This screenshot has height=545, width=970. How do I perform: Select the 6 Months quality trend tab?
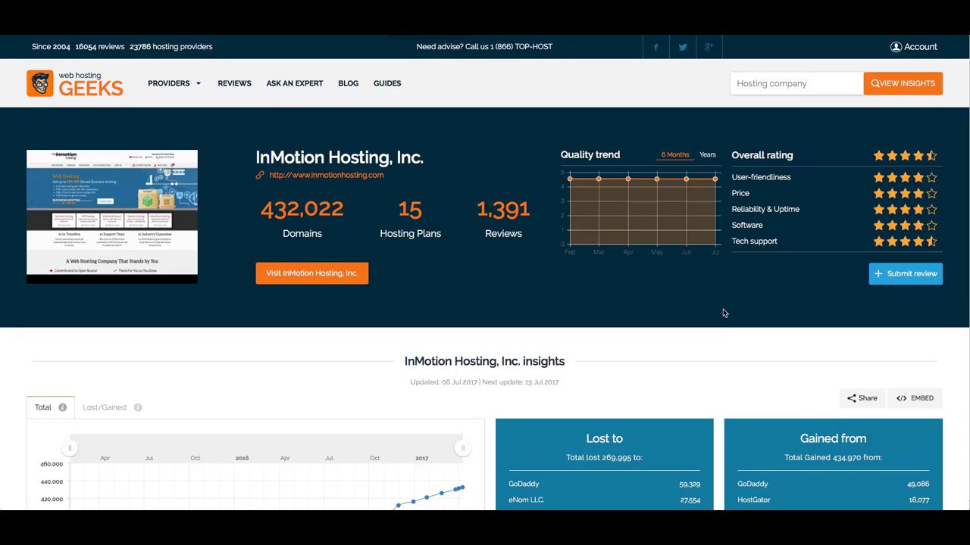point(675,154)
